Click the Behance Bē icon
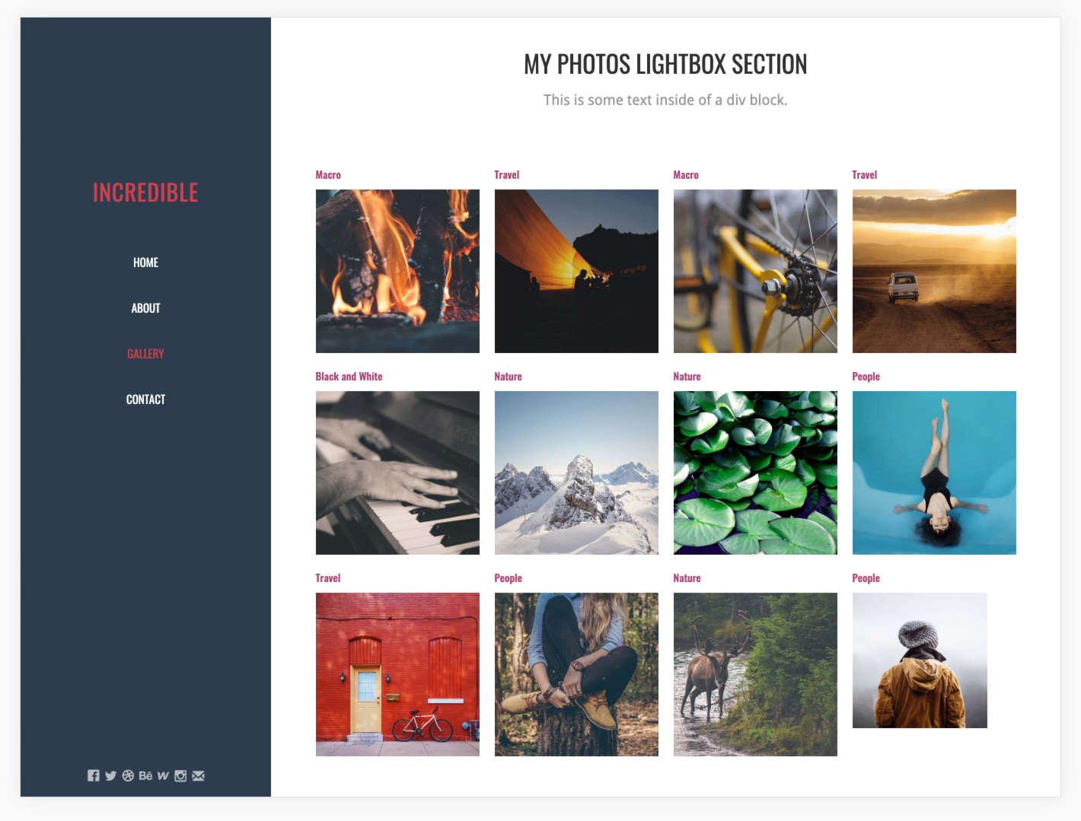This screenshot has height=821, width=1081. point(145,775)
